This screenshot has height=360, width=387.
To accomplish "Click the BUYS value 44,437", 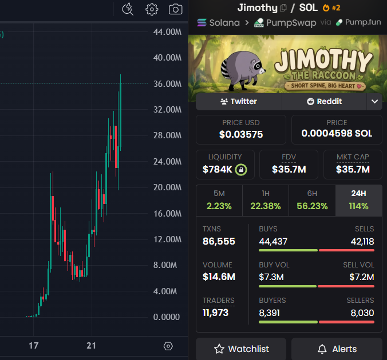I will tap(273, 242).
